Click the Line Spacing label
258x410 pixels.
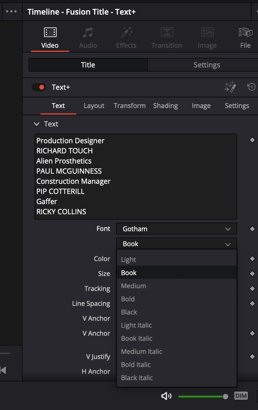pos(91,303)
